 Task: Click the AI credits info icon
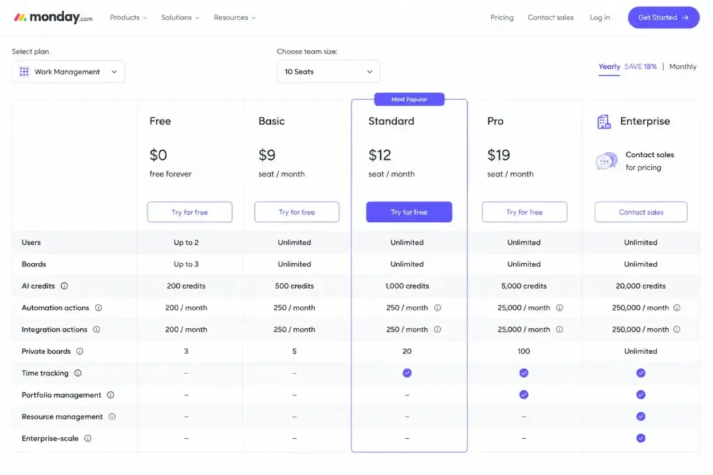(x=64, y=286)
